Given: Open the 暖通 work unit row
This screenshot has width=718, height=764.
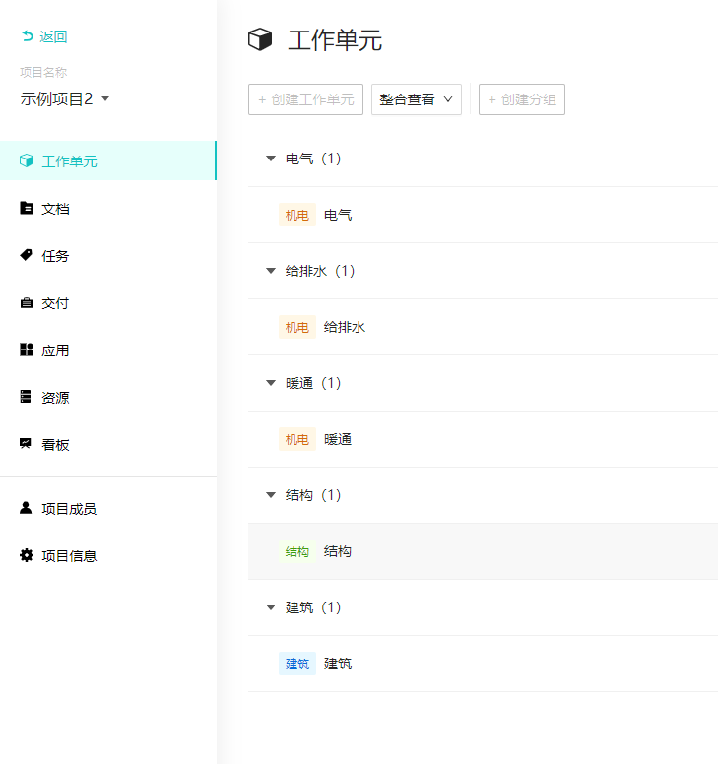Looking at the screenshot, I should [483, 439].
